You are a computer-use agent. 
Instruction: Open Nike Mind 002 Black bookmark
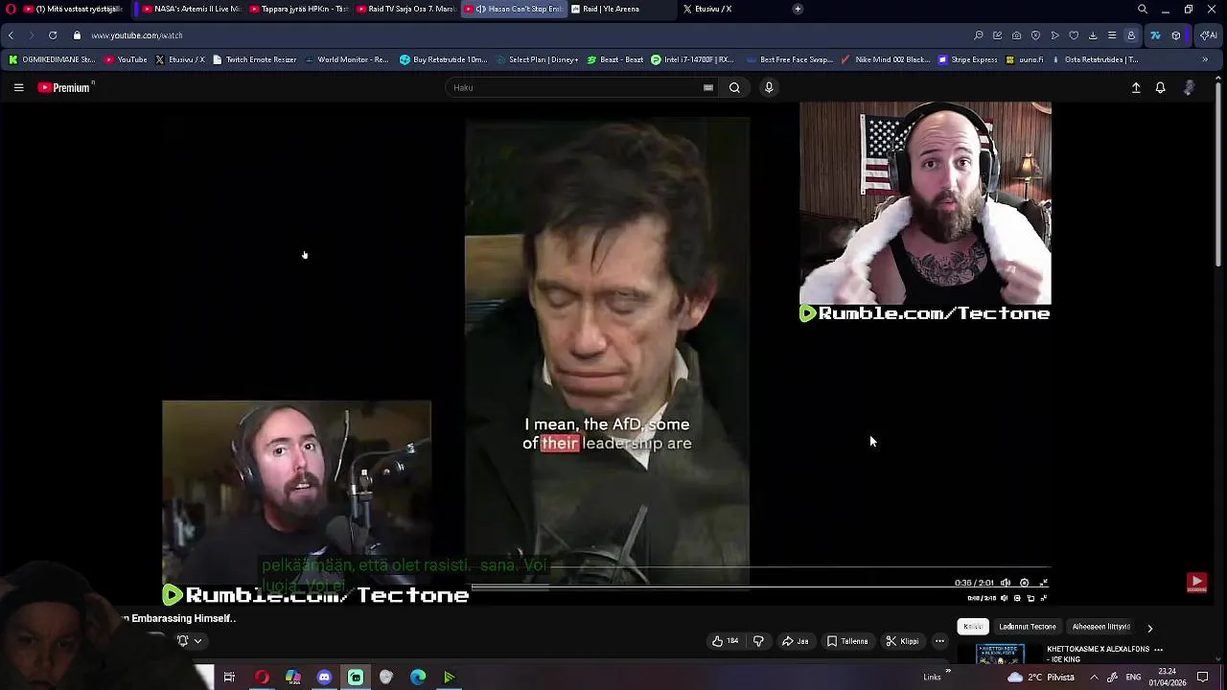click(x=885, y=59)
